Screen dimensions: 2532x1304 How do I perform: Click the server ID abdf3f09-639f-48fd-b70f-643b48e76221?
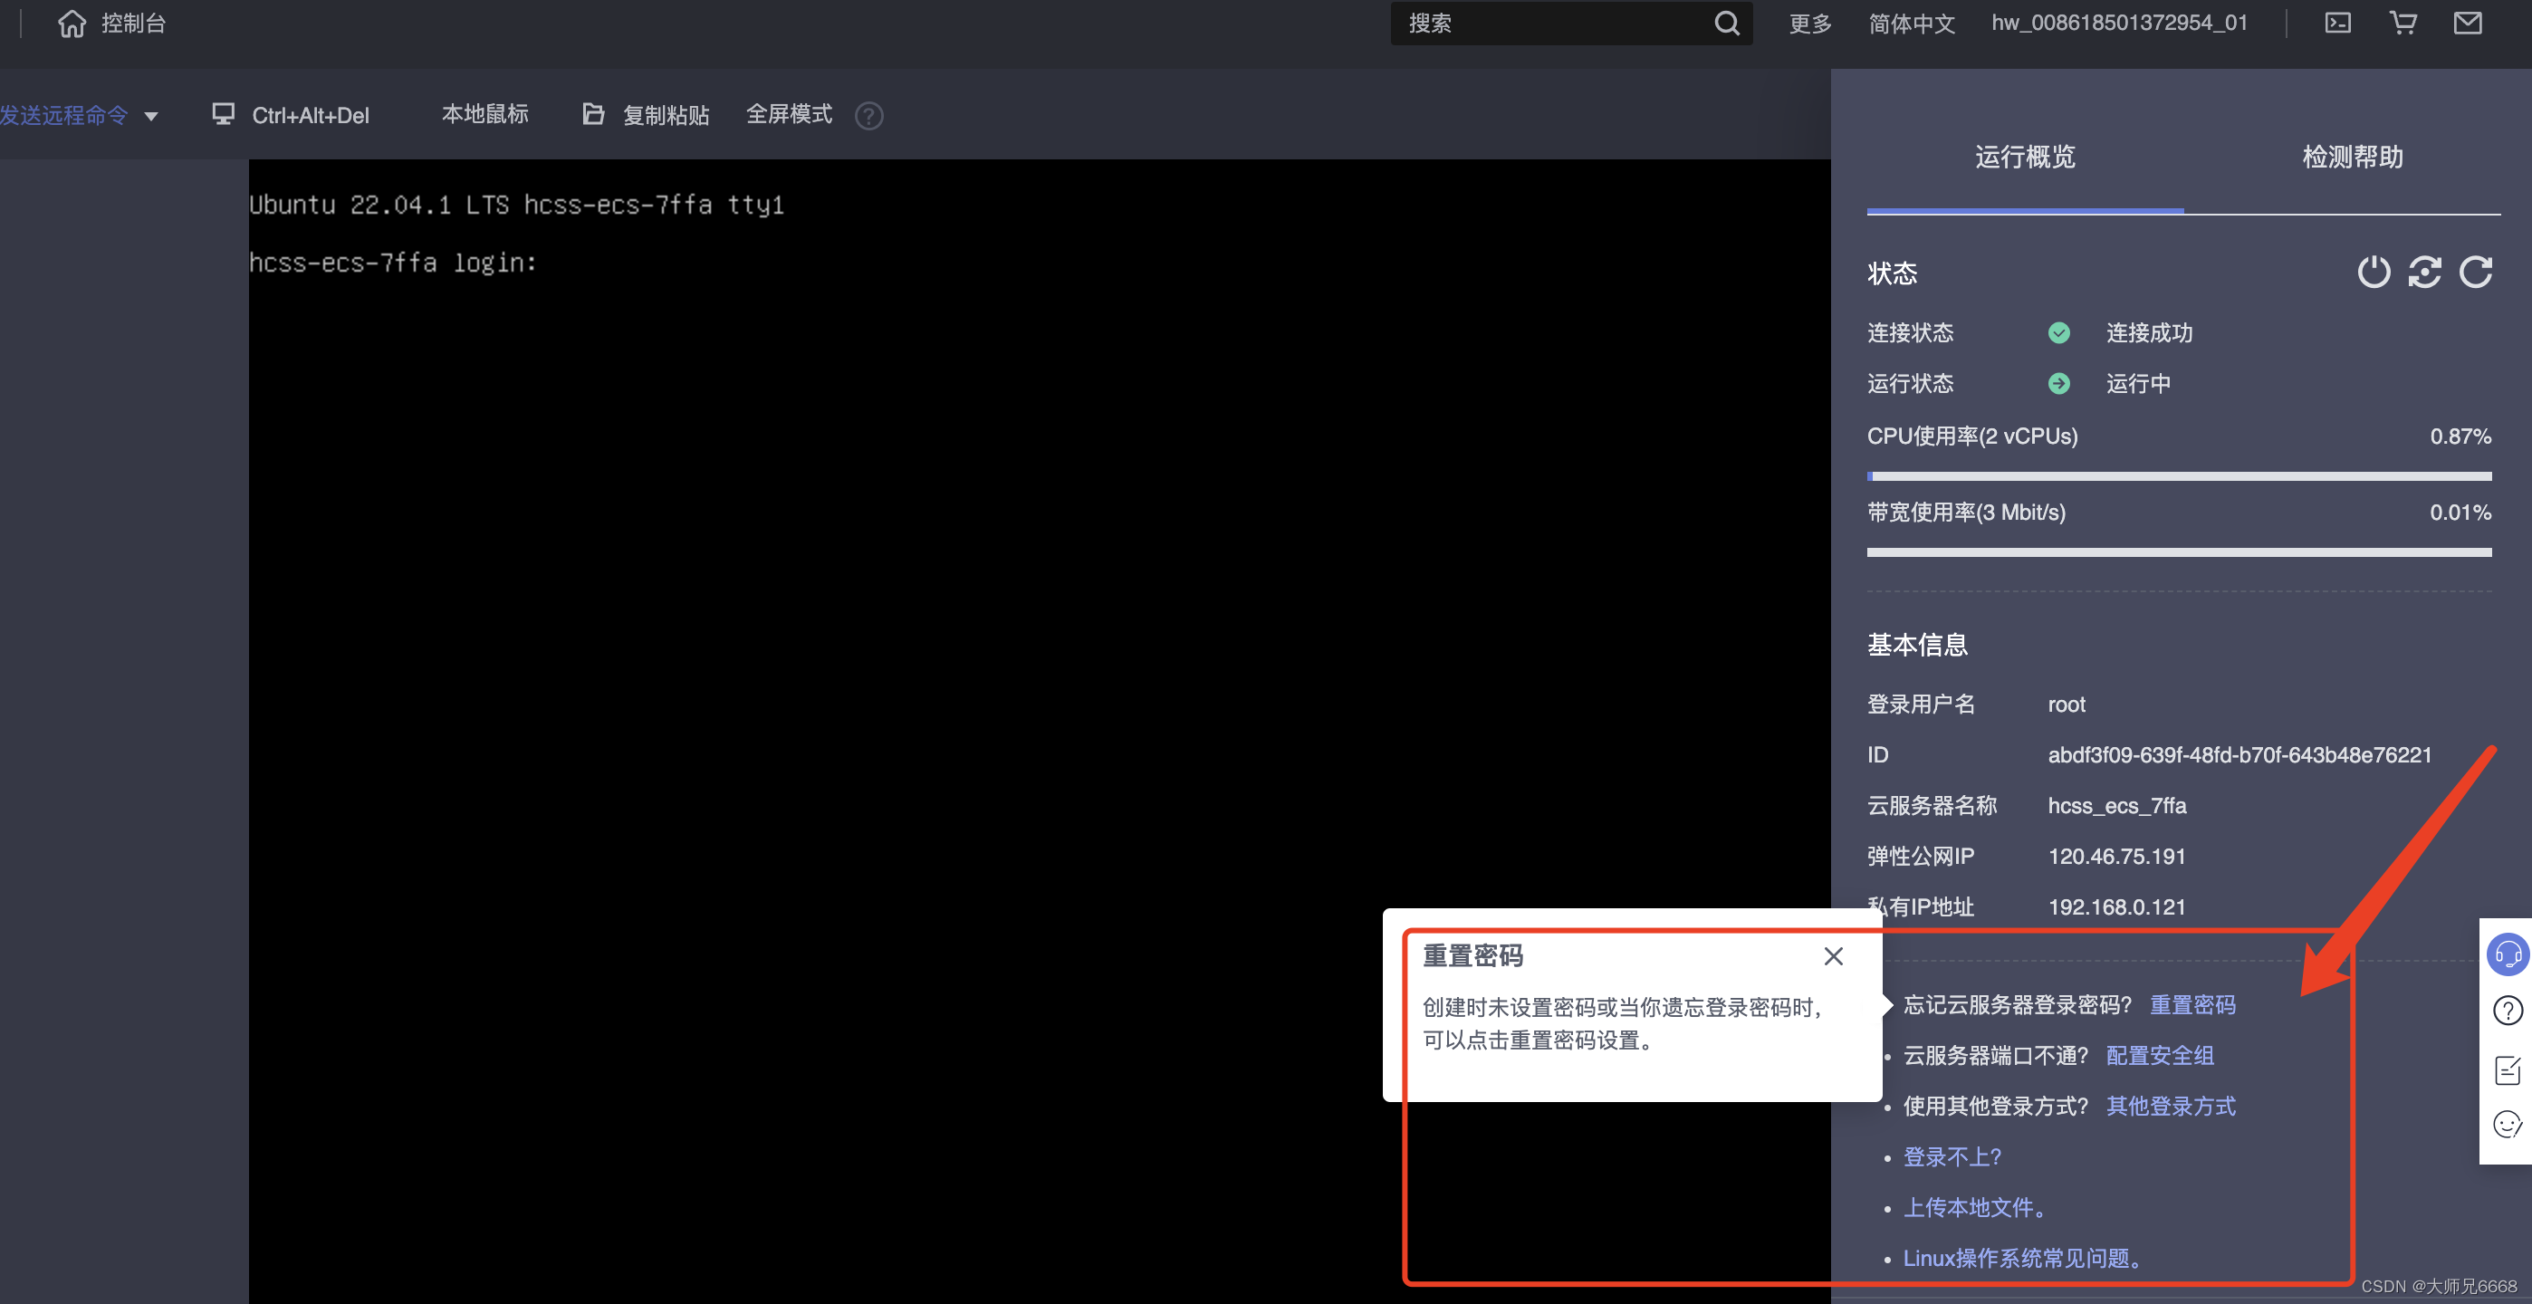click(2239, 754)
